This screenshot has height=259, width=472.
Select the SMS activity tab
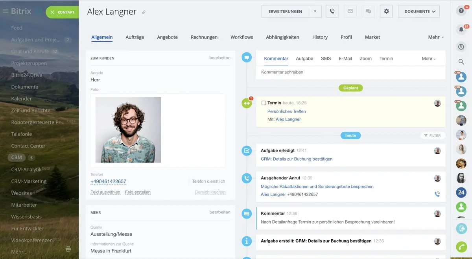326,58
